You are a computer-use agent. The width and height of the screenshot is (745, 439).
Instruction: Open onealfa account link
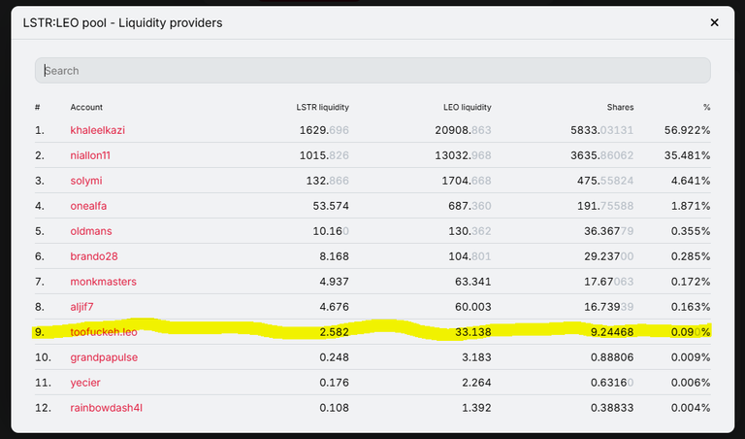coord(88,206)
